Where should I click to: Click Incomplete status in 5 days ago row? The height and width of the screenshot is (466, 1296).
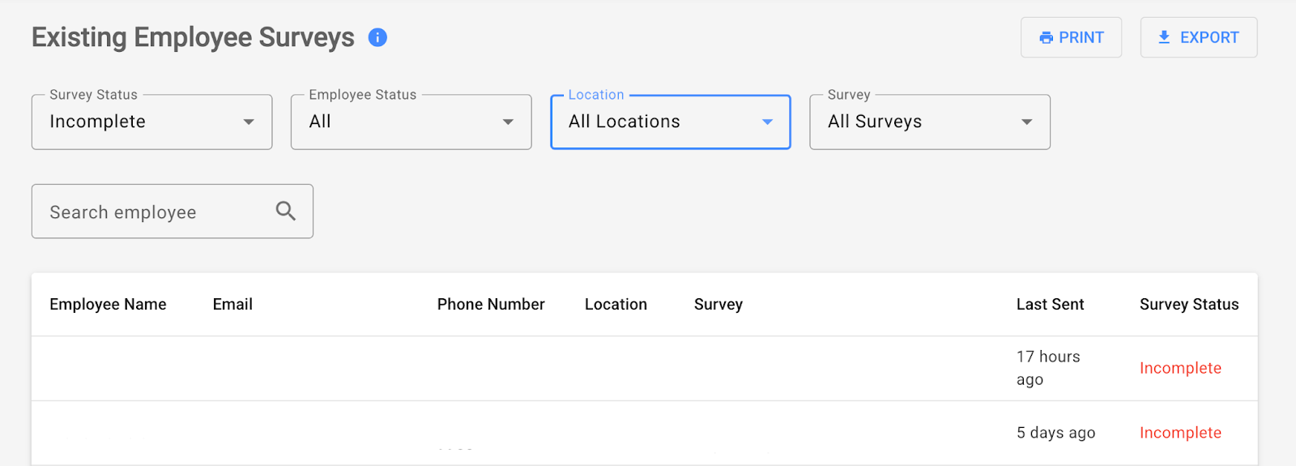[1180, 433]
